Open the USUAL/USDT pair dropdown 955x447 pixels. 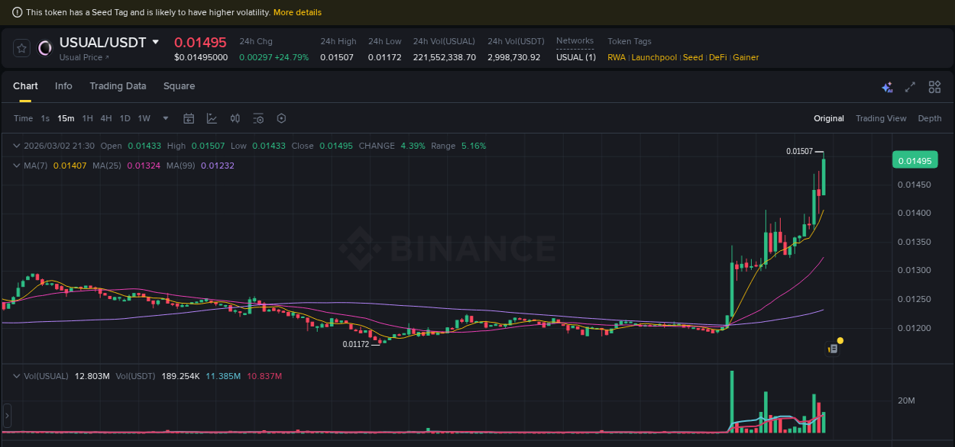click(x=156, y=43)
